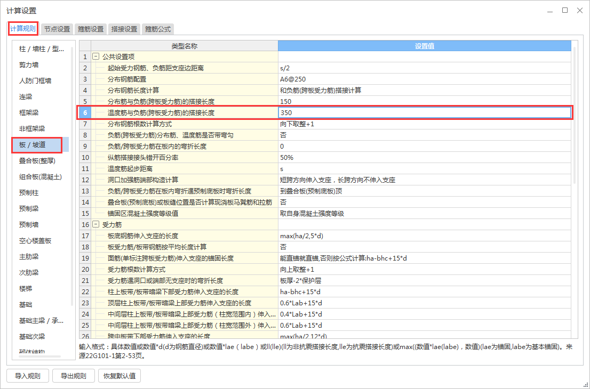Click the 到叠合板(预制底板)顶 value
Screen dimensions: 590x389
[x=425, y=191]
